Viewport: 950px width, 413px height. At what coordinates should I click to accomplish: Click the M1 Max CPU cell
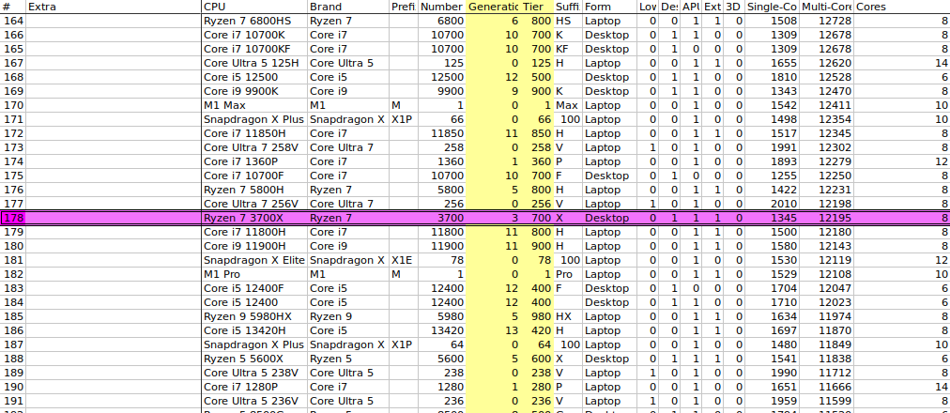[x=254, y=105]
